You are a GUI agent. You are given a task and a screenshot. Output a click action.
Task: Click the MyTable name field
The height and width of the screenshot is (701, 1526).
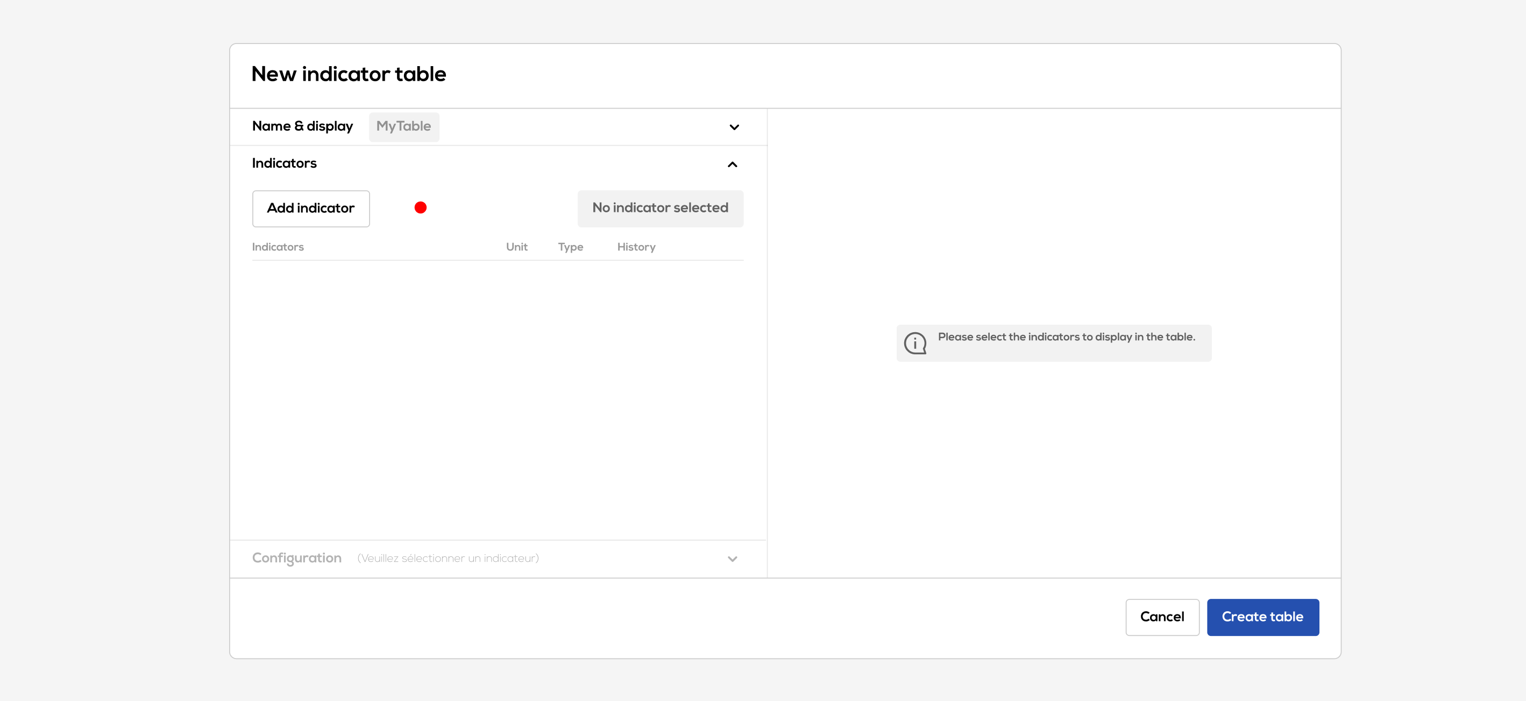403,127
